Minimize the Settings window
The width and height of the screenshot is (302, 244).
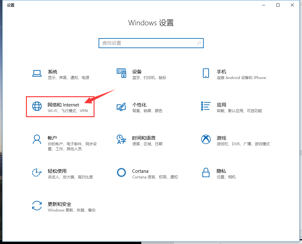(x=264, y=5)
